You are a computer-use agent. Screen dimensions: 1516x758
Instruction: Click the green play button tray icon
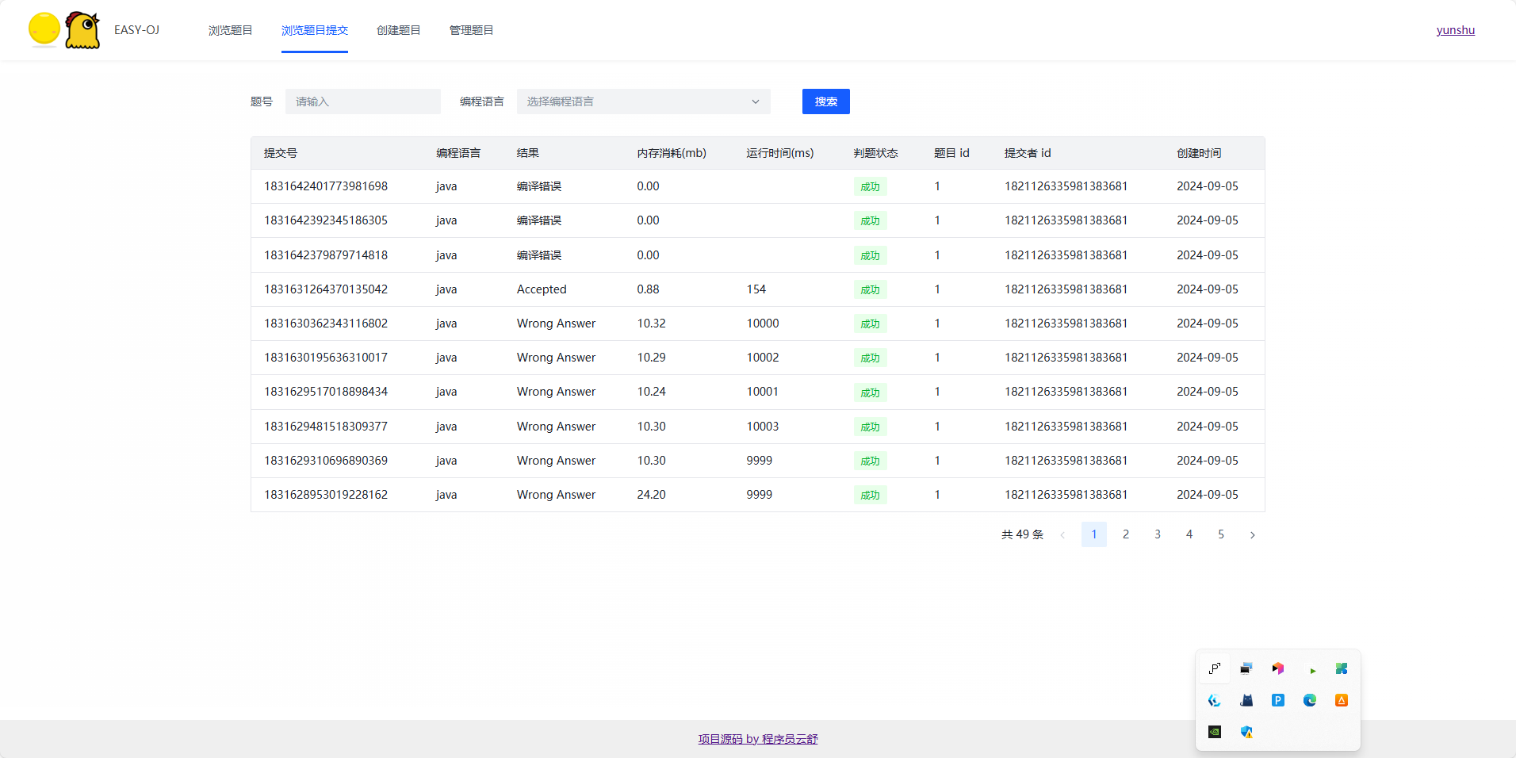1311,668
